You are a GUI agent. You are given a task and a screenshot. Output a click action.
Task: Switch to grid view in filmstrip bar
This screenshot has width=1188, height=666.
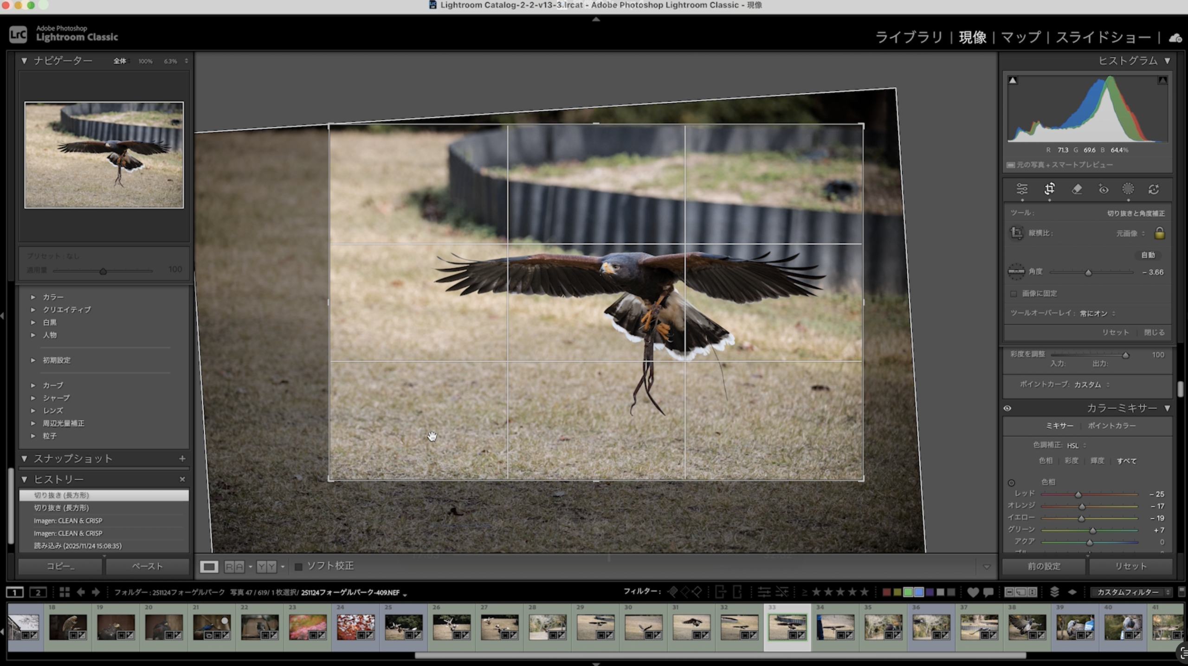pyautogui.click(x=65, y=592)
